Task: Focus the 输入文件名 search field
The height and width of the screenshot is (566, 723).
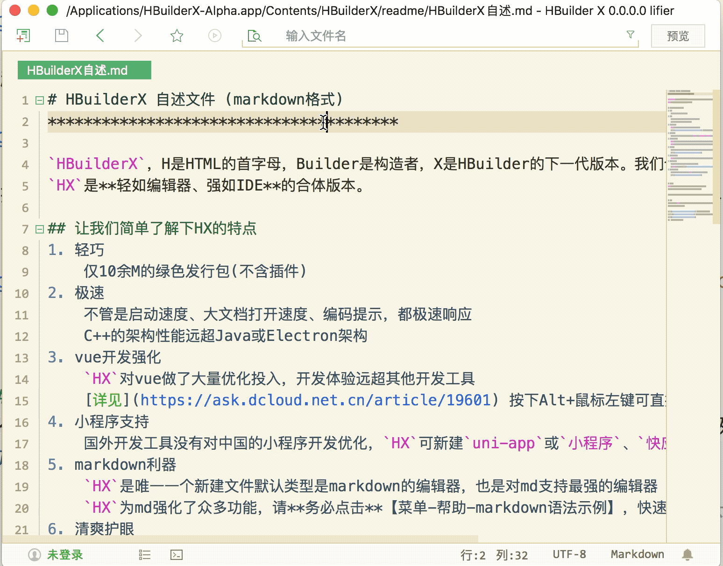Action: (x=441, y=35)
